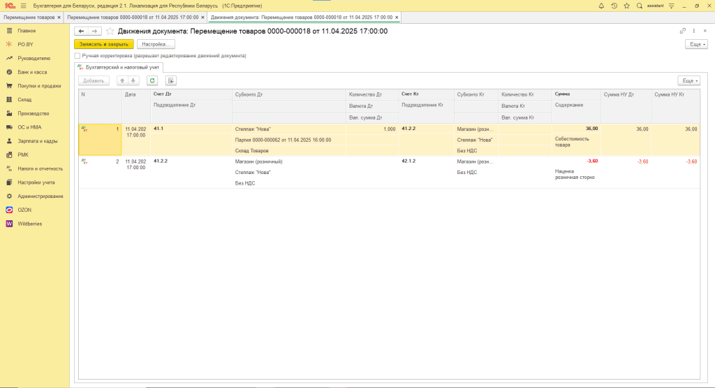Open notifications bell in top bar
The width and height of the screenshot is (715, 388).
600,6
